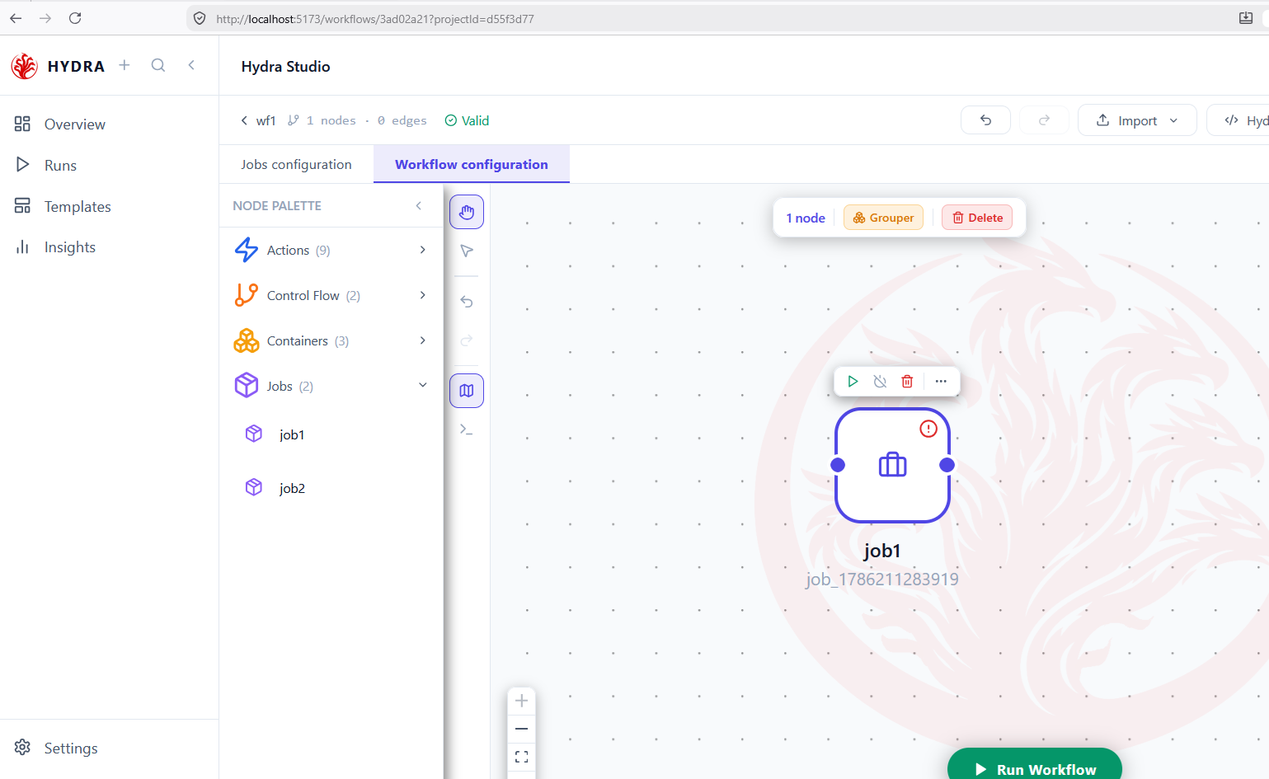Switch to the Jobs configuration tab

[x=296, y=164]
